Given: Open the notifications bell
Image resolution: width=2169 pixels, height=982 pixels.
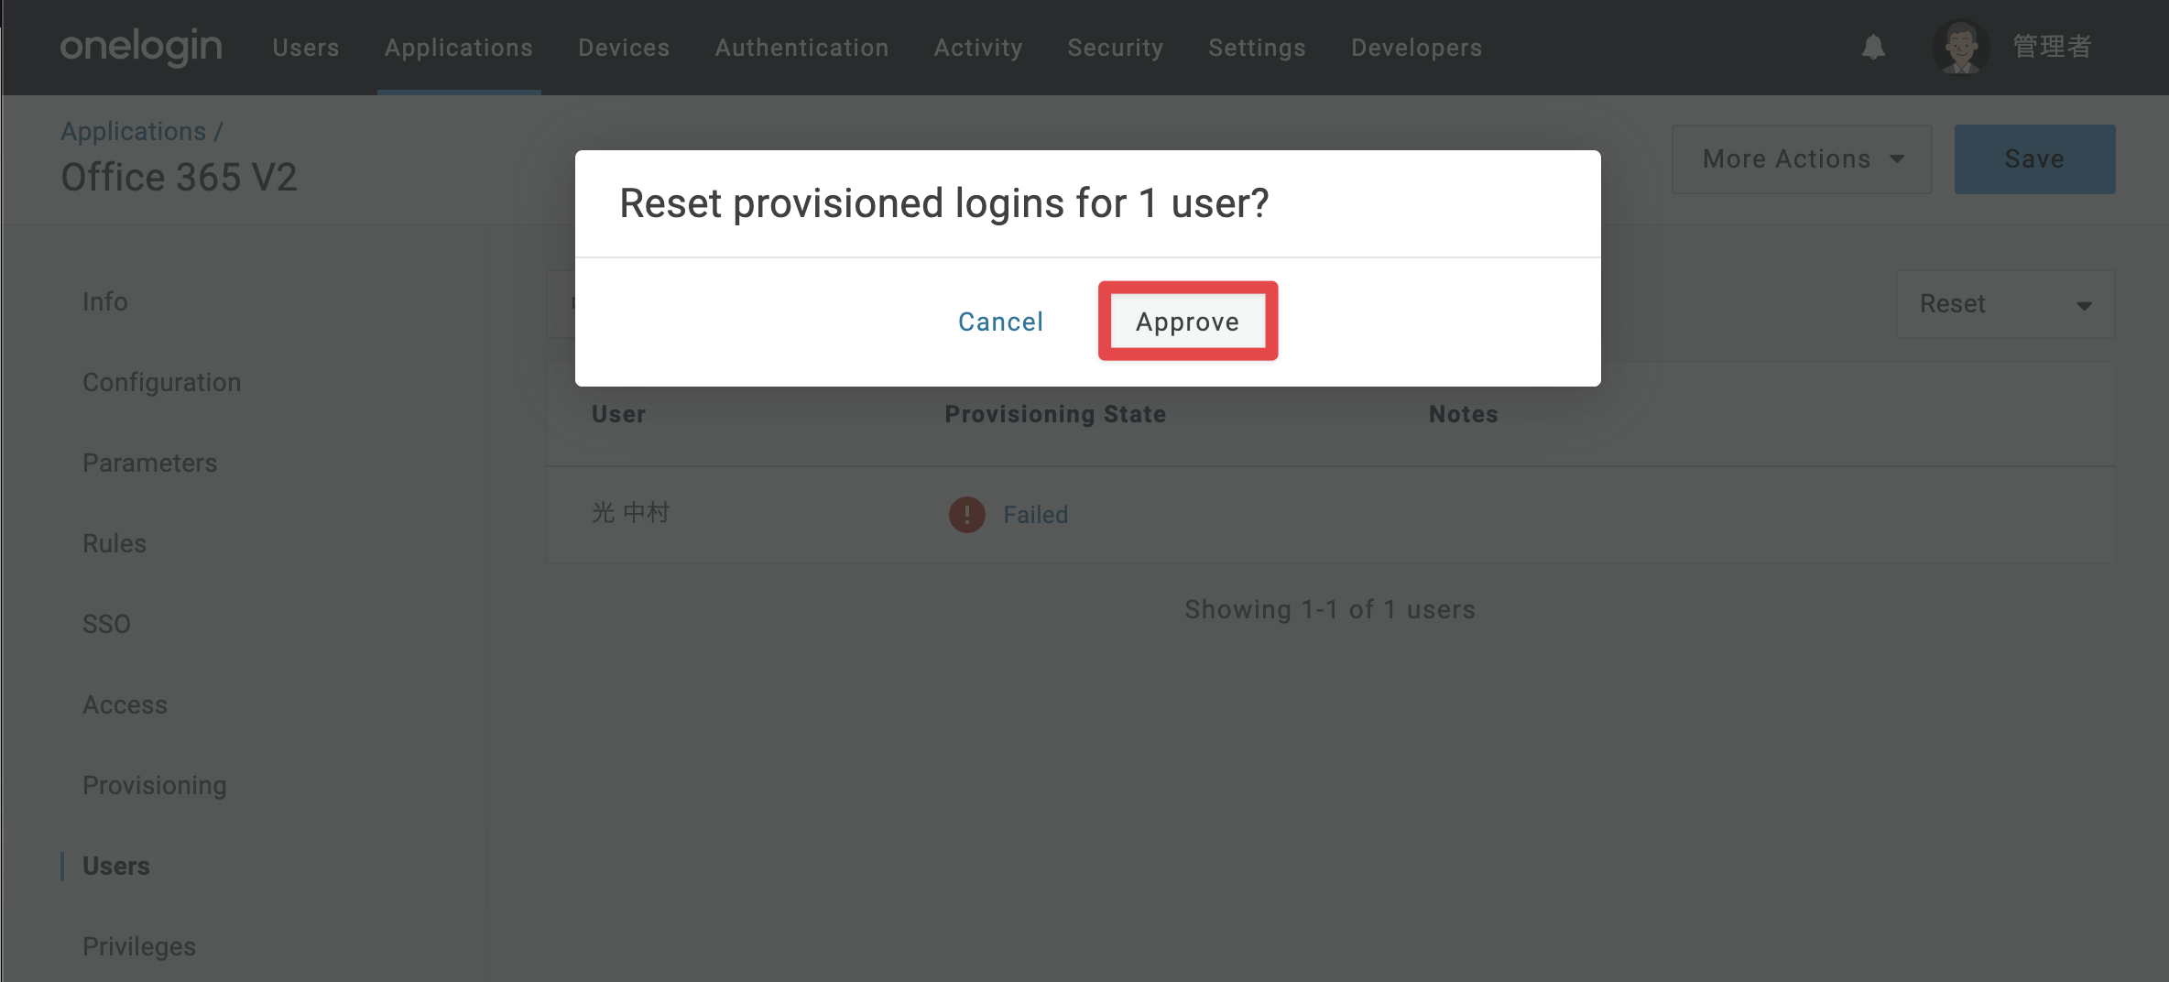Looking at the screenshot, I should tap(1873, 47).
